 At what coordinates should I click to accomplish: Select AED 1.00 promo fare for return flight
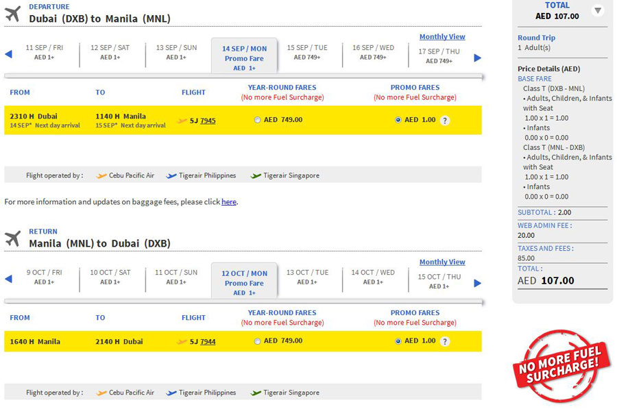pos(398,341)
